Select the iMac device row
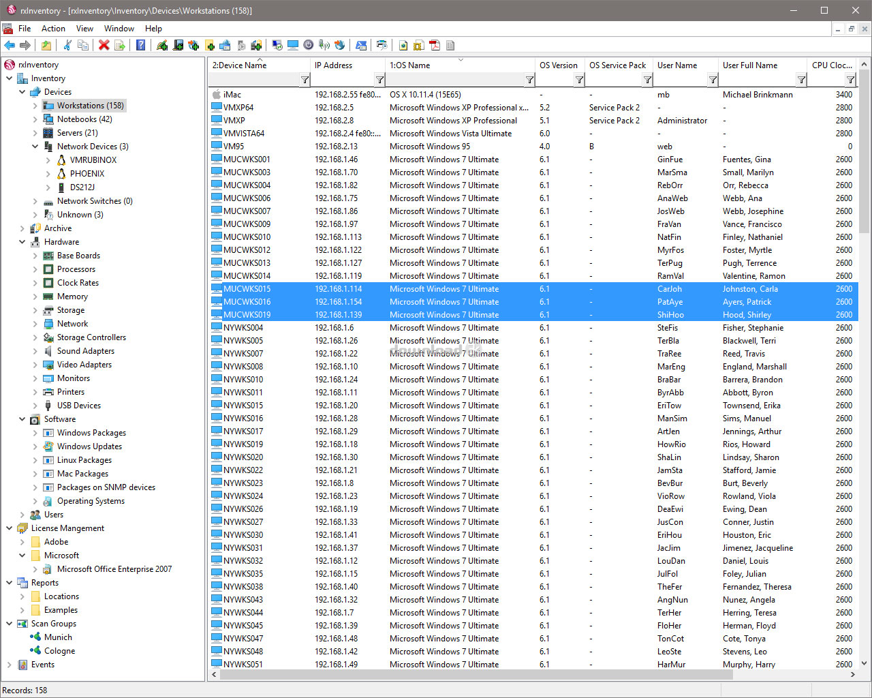Screen dimensions: 872x698 coord(533,95)
